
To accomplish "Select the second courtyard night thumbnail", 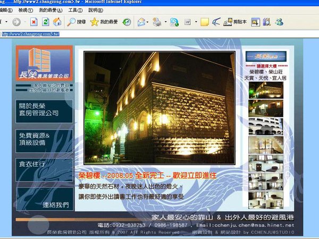I will pos(266,108).
